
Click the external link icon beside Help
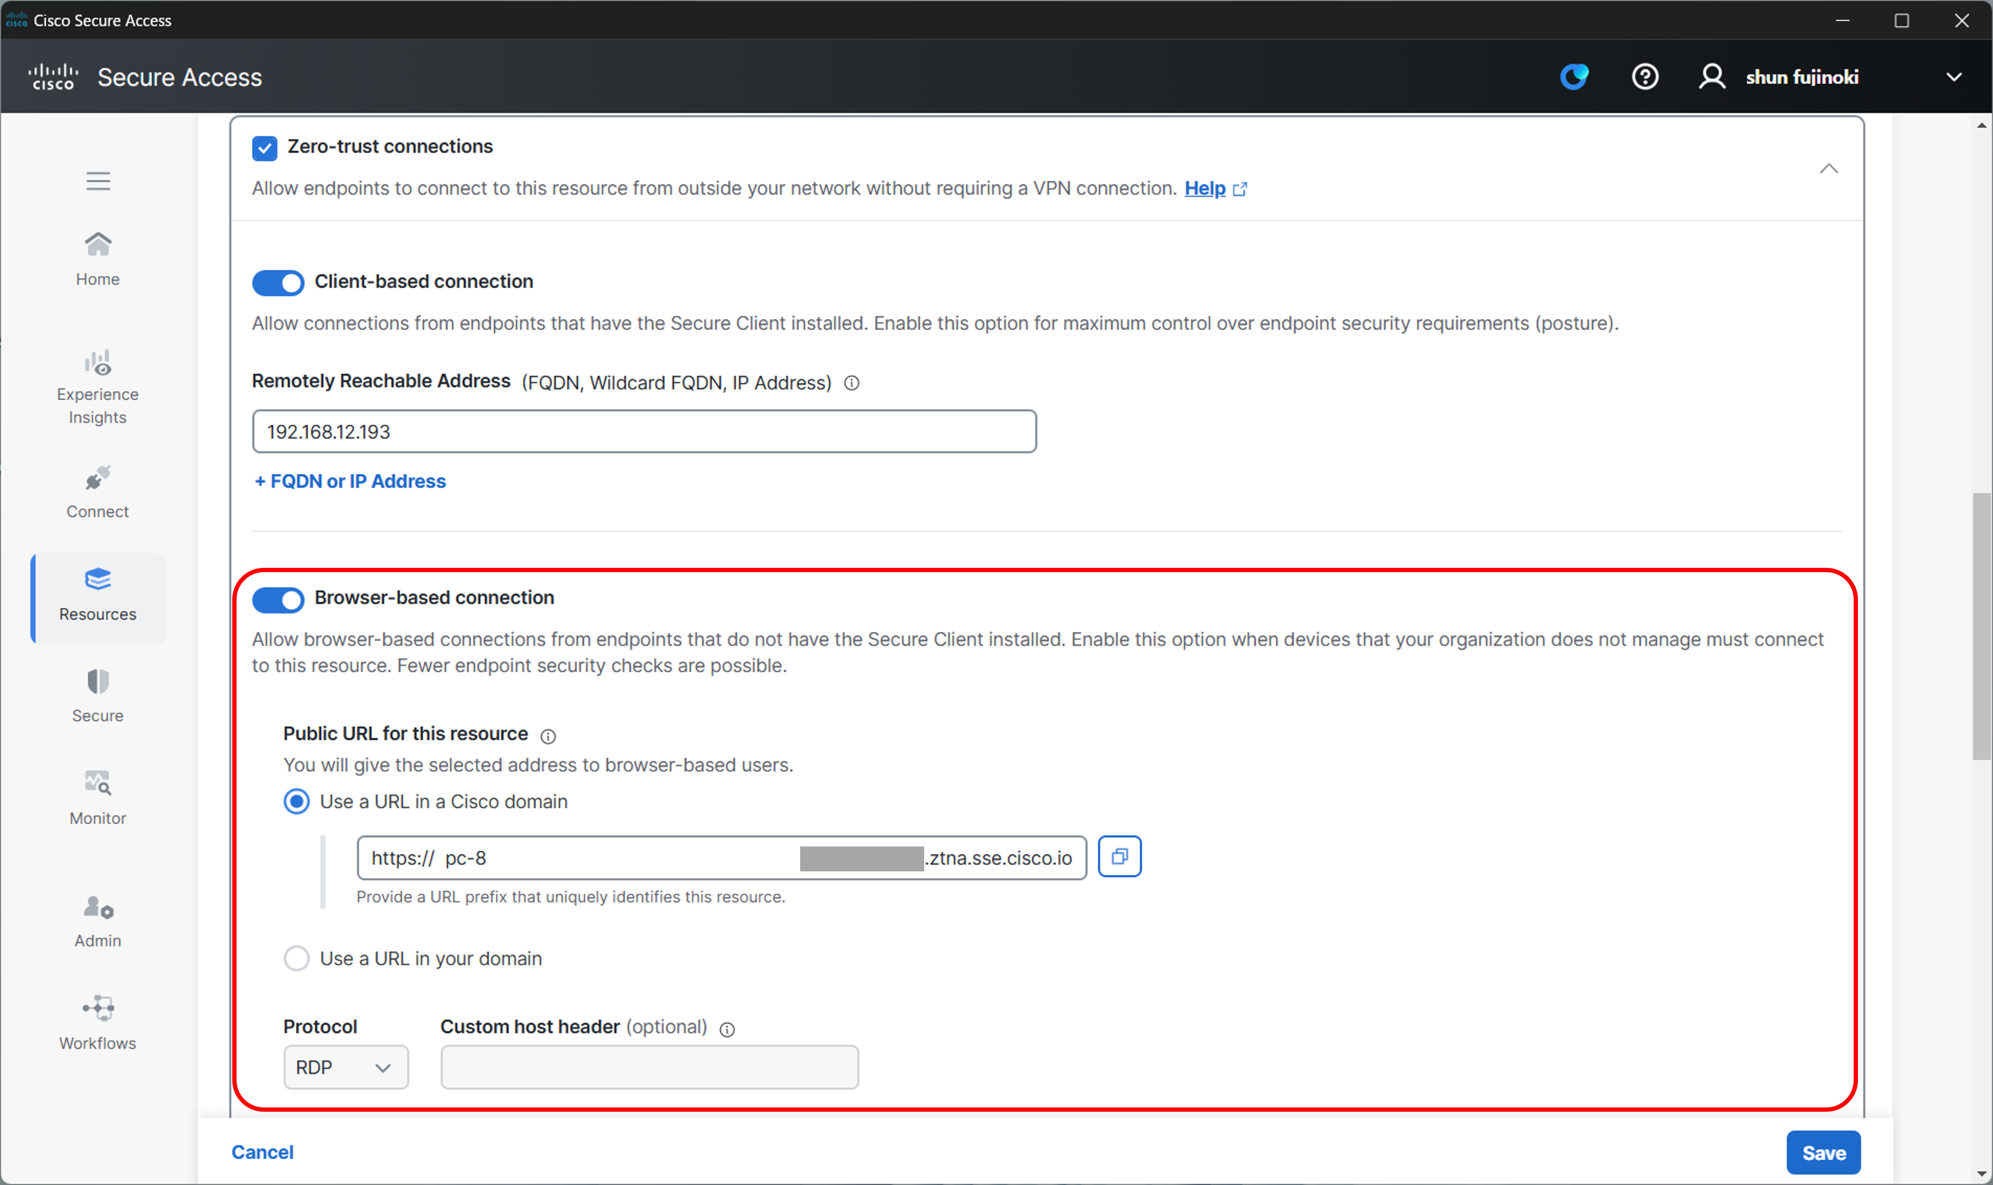pos(1239,189)
